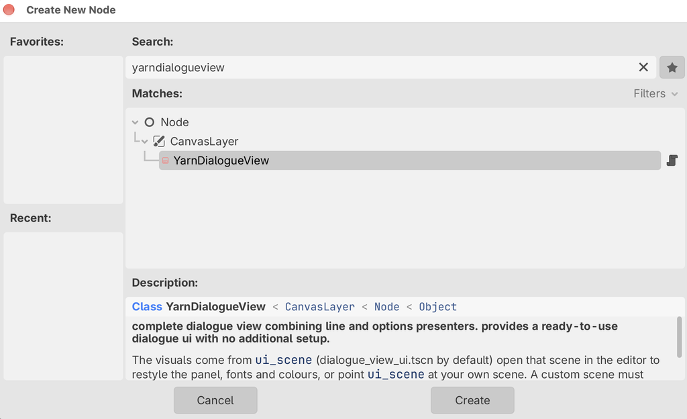Click the second ui_scene link near 'your own scene'
This screenshot has width=687, height=419.
pos(396,374)
